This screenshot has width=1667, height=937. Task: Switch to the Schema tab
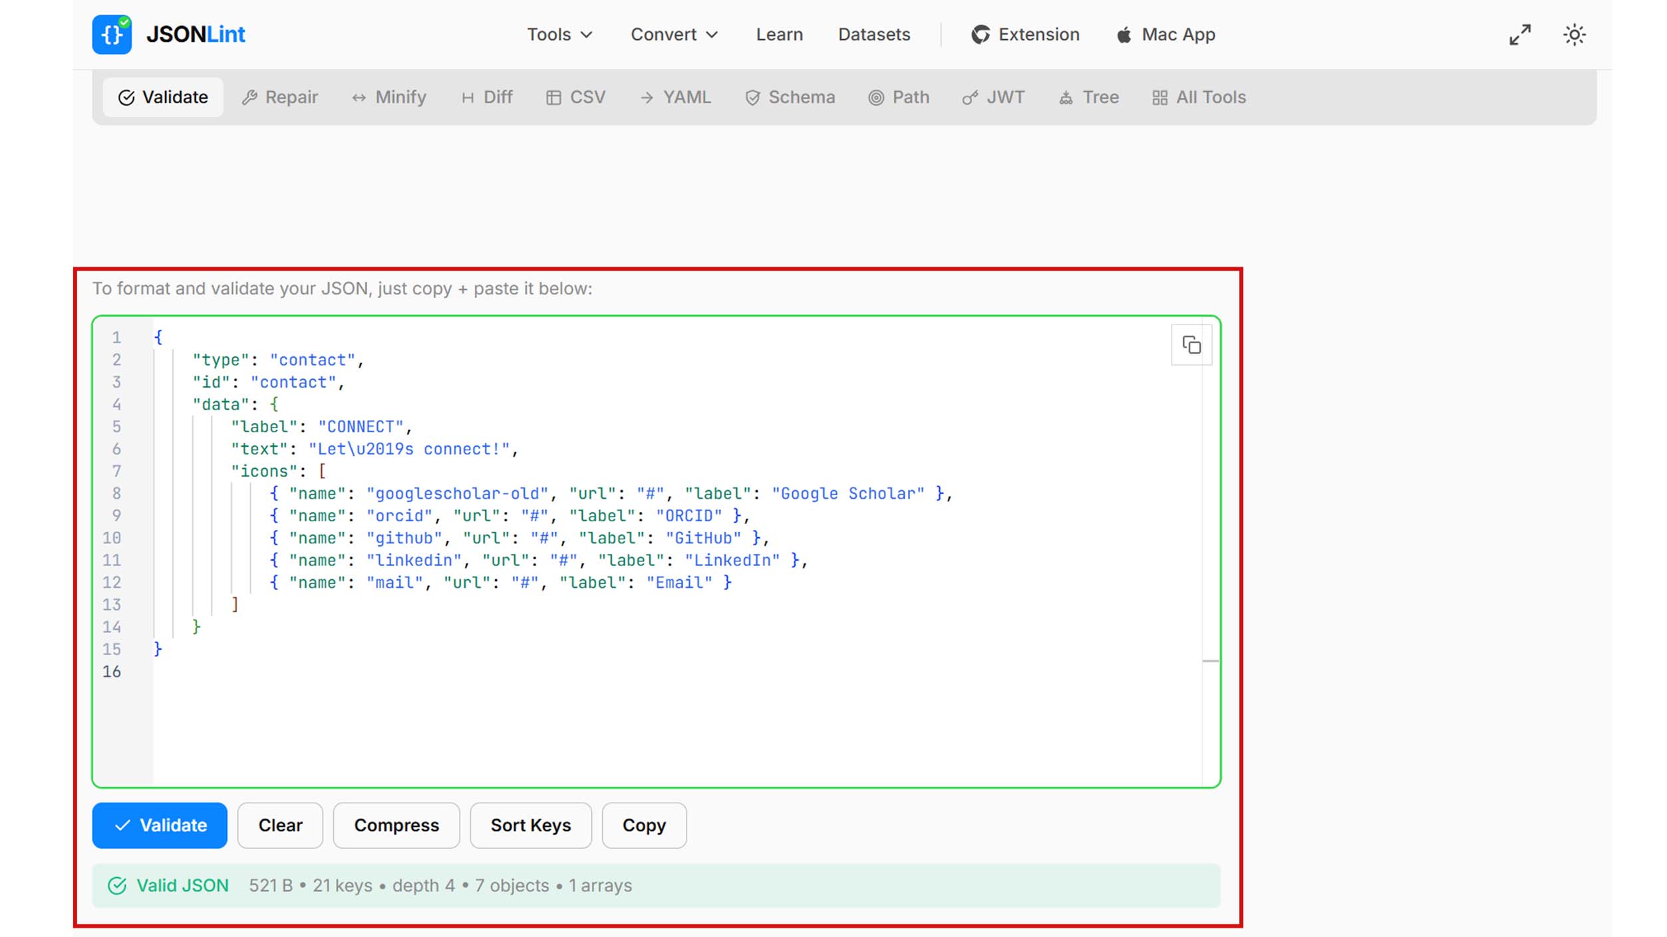click(x=790, y=97)
